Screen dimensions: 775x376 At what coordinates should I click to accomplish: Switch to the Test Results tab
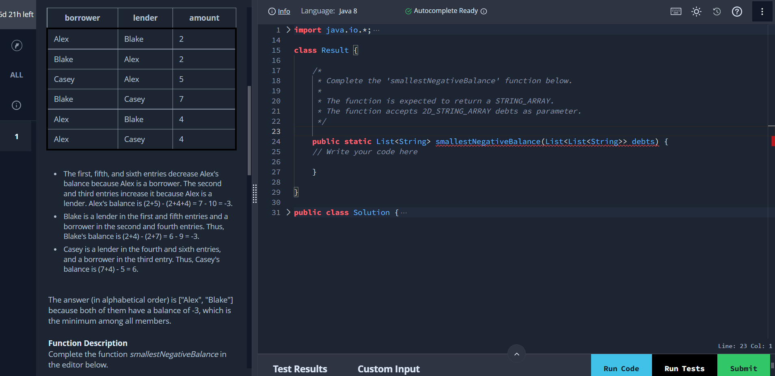click(x=300, y=369)
